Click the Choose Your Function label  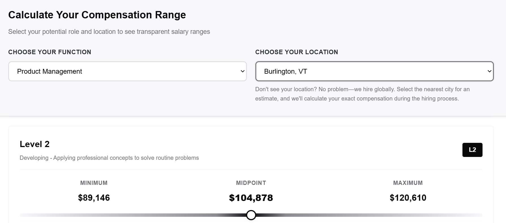(49, 52)
